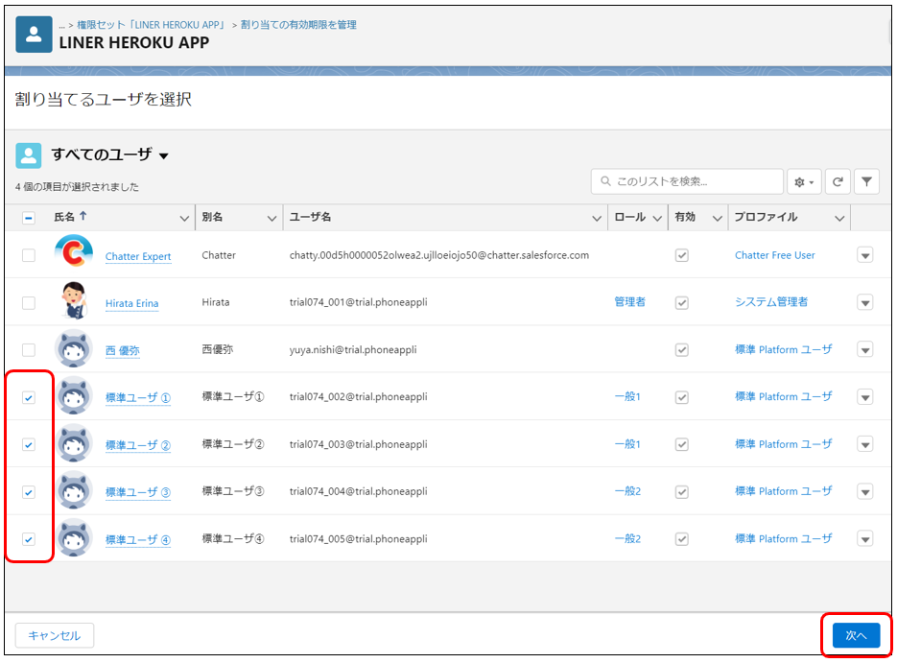897x663 pixels.
Task: Click the このリストを検索 search field
Action: (687, 181)
